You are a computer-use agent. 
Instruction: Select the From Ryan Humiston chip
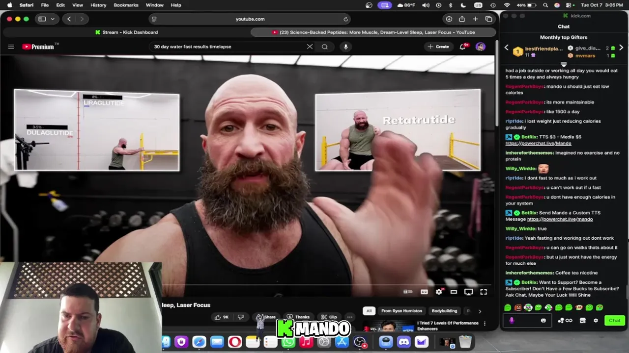(401, 311)
